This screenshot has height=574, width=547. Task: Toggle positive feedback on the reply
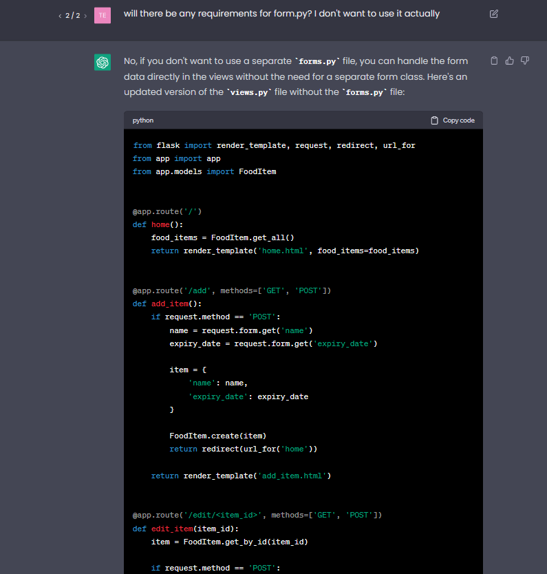(509, 61)
